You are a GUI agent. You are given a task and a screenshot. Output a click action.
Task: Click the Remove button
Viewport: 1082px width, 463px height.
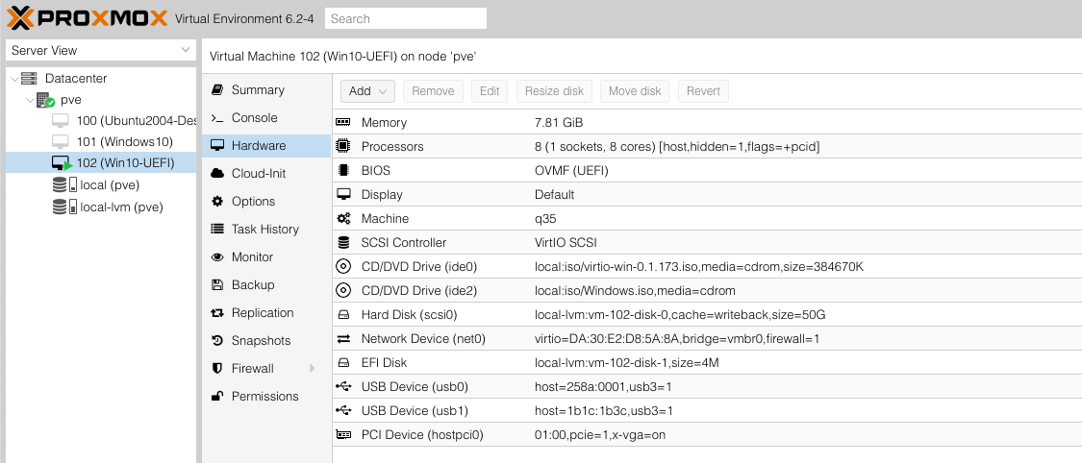tap(433, 91)
